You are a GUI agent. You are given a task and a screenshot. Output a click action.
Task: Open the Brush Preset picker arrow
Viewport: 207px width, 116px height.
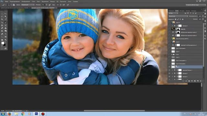click(x=11, y=5)
